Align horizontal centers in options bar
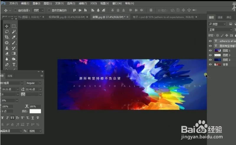 click(x=98, y=10)
